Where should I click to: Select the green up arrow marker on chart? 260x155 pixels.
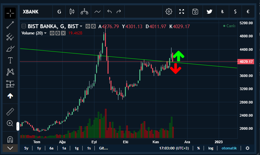(179, 56)
